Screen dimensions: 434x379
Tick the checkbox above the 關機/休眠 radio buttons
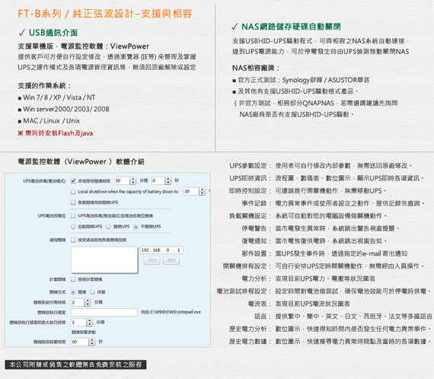pos(73,279)
